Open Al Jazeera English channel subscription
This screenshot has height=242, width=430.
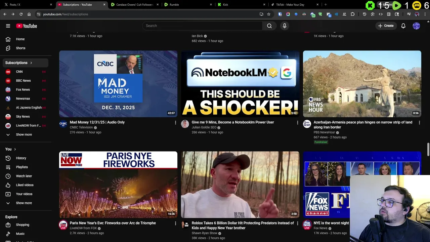26,108
